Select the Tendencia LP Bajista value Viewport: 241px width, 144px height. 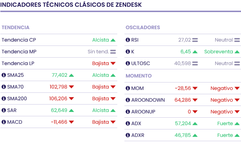(101, 64)
